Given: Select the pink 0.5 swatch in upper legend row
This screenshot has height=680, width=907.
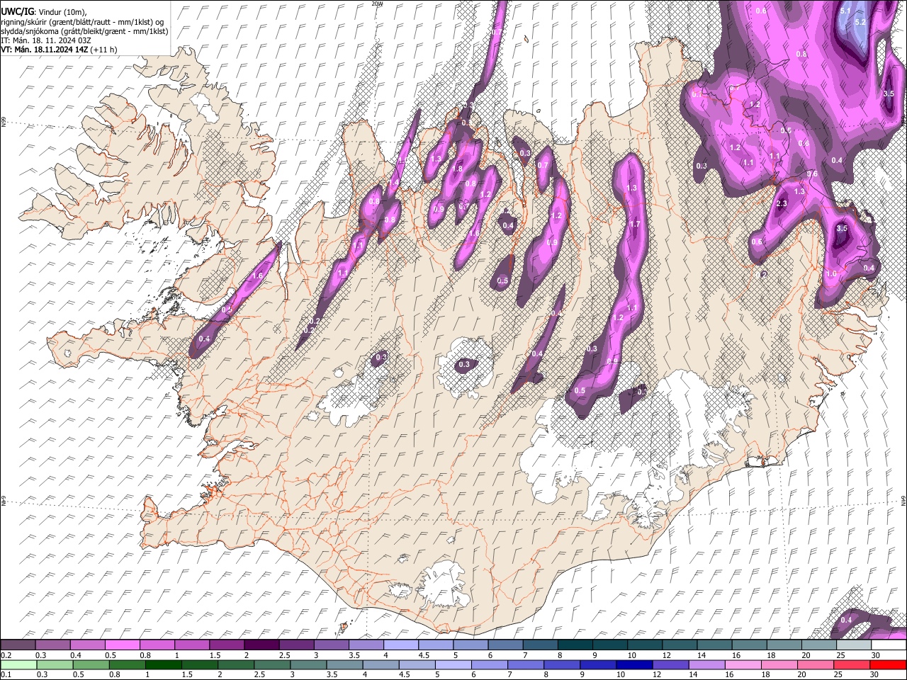Looking at the screenshot, I should coord(122,645).
